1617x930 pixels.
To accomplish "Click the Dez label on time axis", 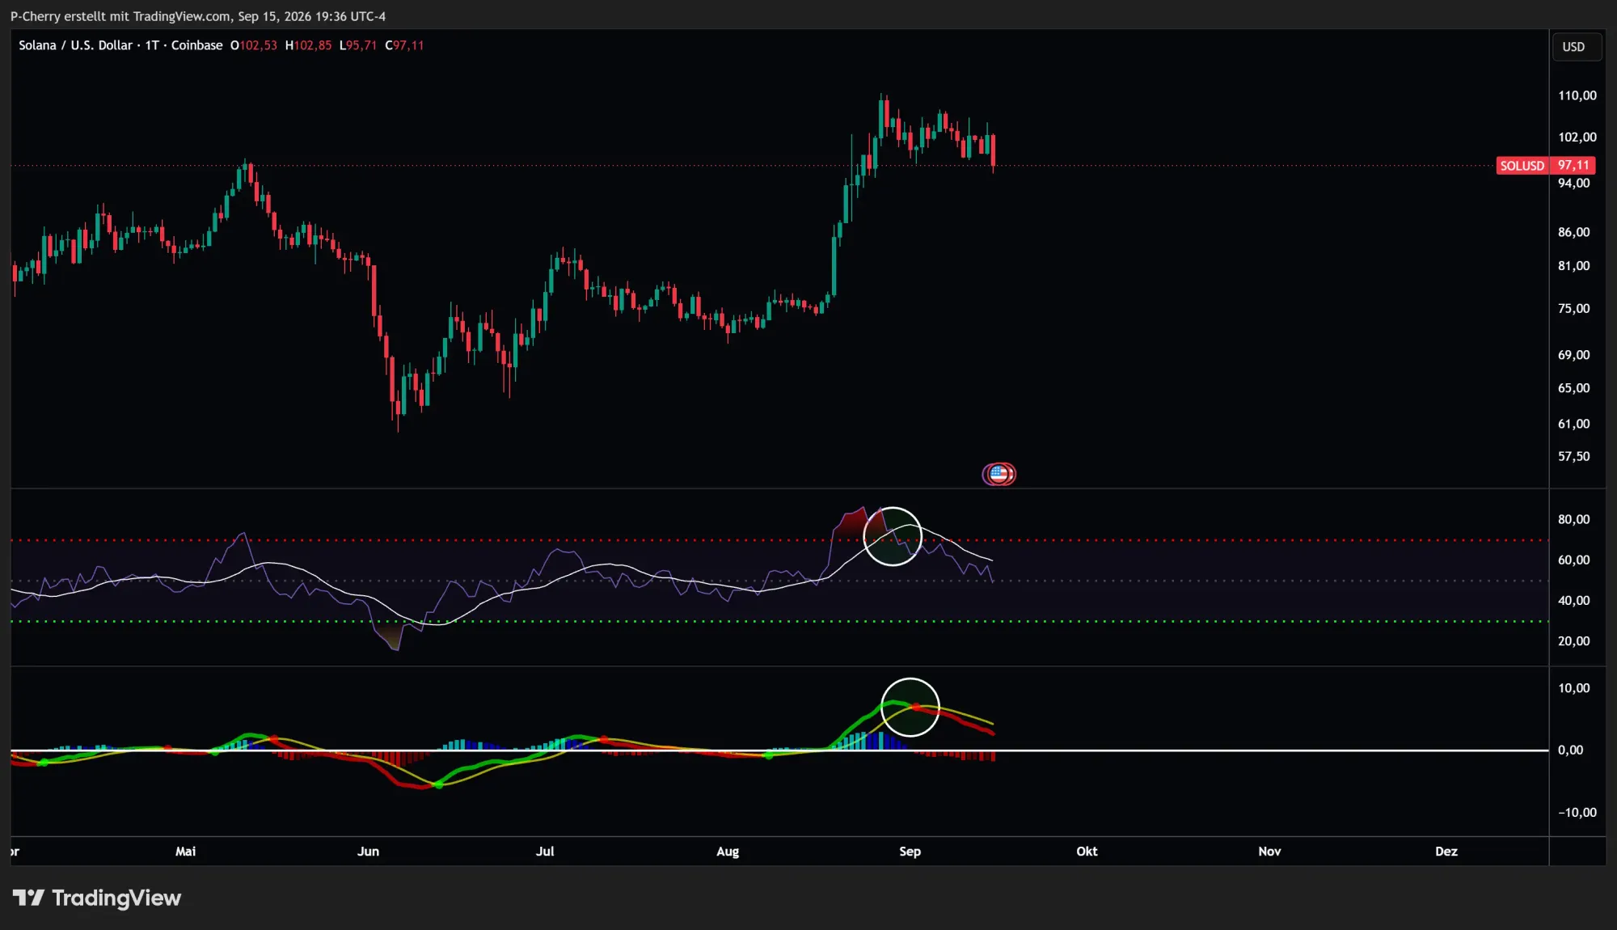I will pyautogui.click(x=1446, y=852).
